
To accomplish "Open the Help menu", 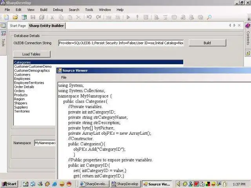I will (120, 10).
